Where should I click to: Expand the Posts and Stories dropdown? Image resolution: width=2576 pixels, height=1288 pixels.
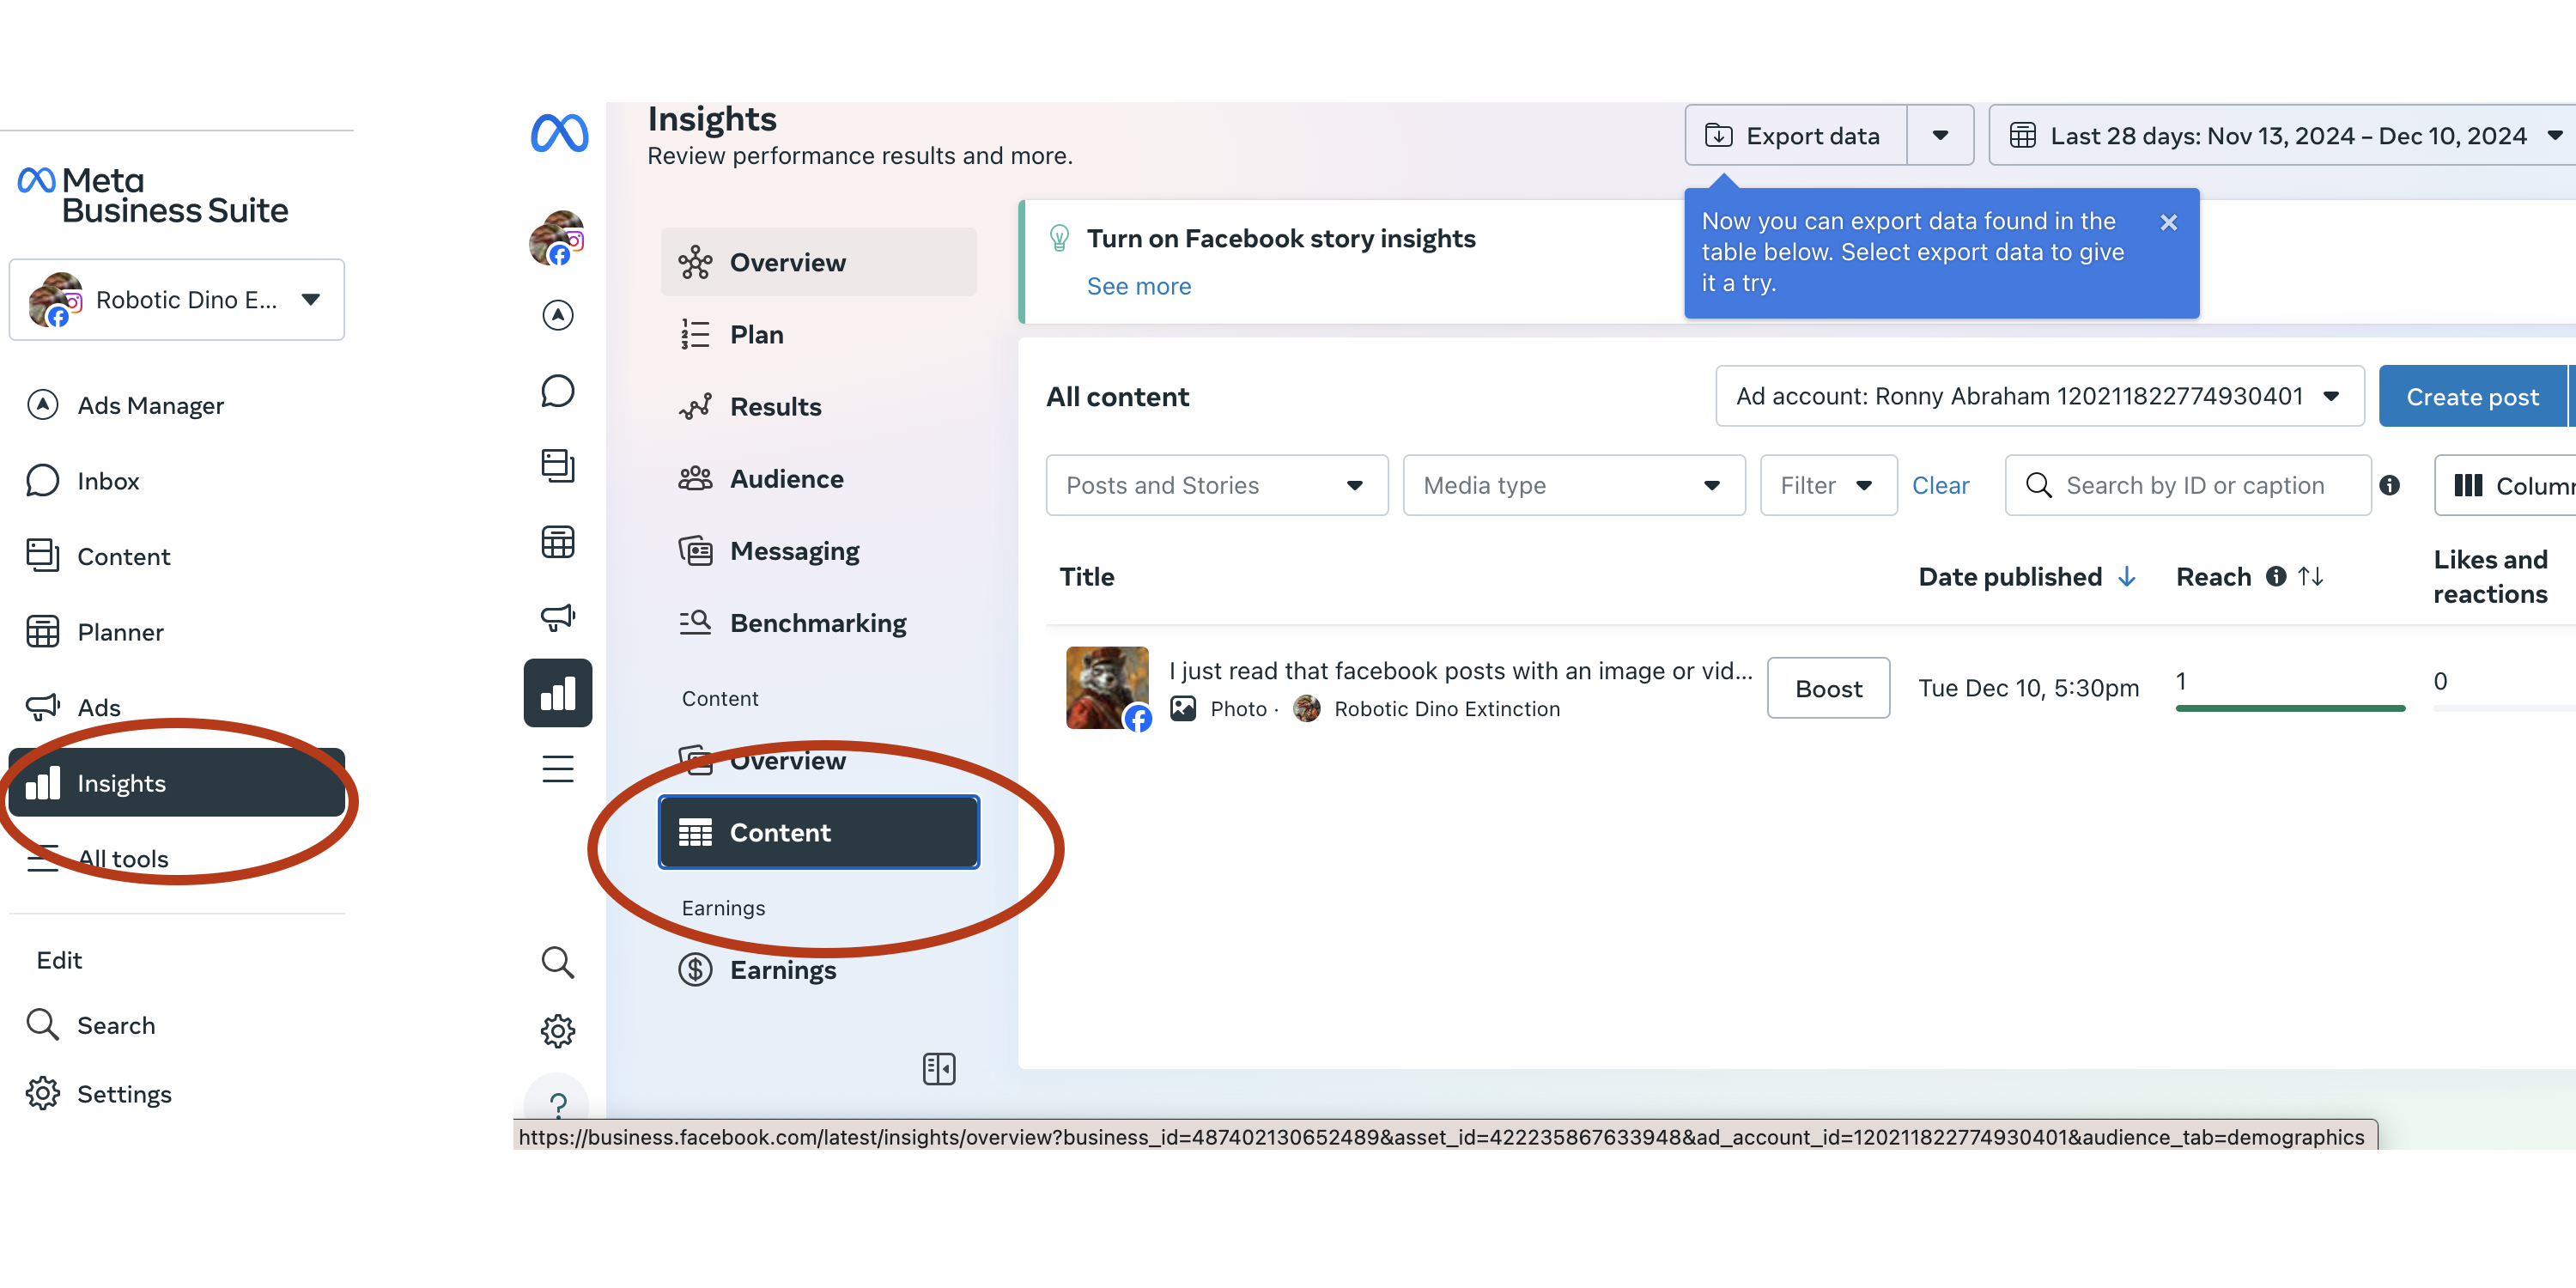(x=1216, y=486)
